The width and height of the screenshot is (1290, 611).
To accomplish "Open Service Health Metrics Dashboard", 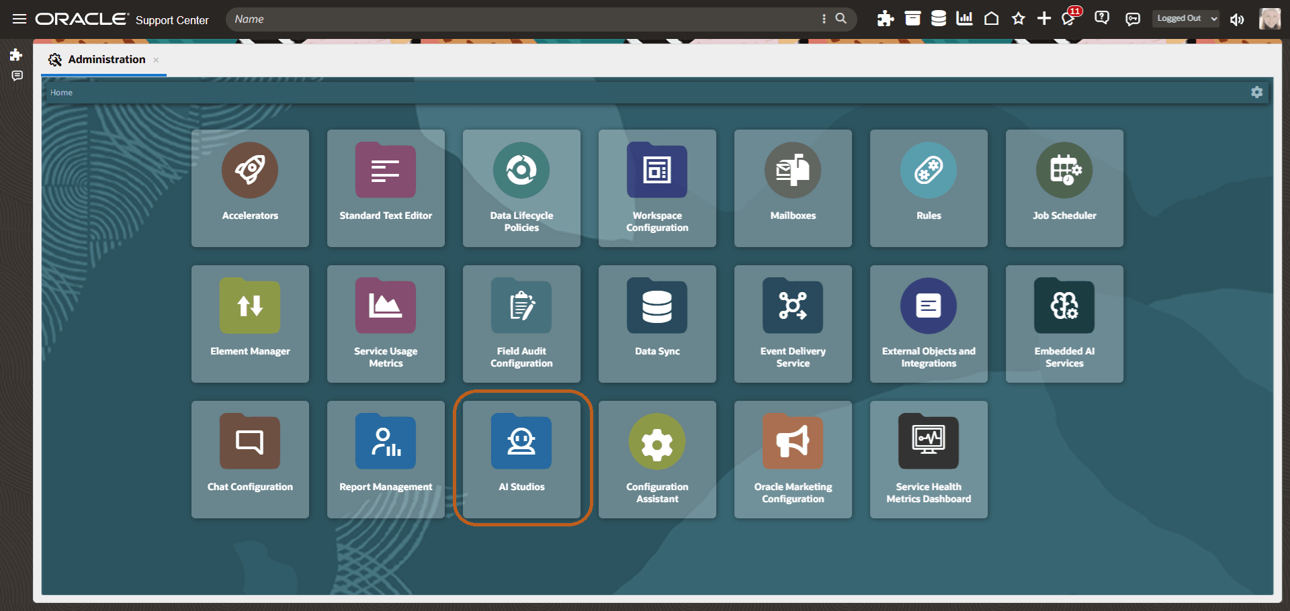I will (929, 459).
